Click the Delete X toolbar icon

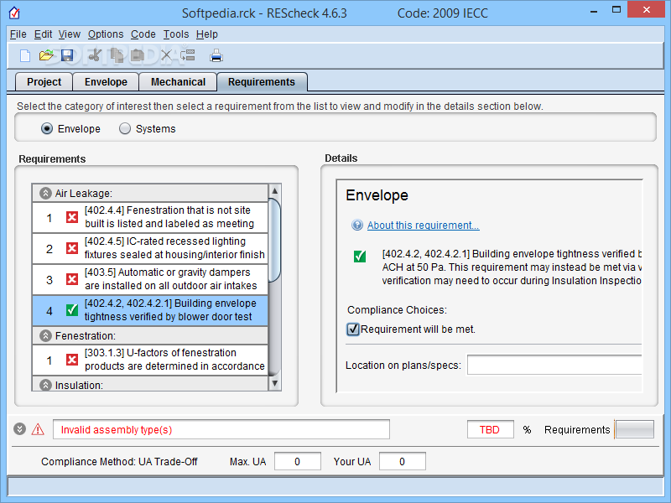tap(166, 55)
